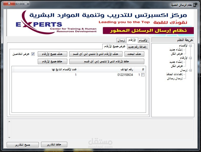Viewport: 201px width, 152px height.
Task: Collapse the إرسال tree node
Action: (x=191, y=70)
